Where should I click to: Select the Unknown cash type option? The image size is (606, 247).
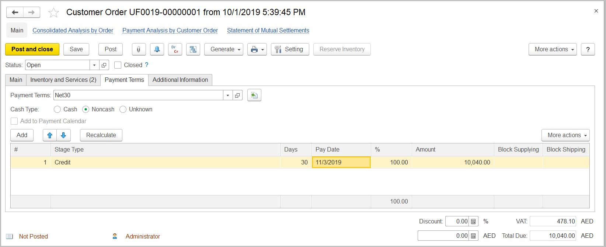pyautogui.click(x=123, y=109)
